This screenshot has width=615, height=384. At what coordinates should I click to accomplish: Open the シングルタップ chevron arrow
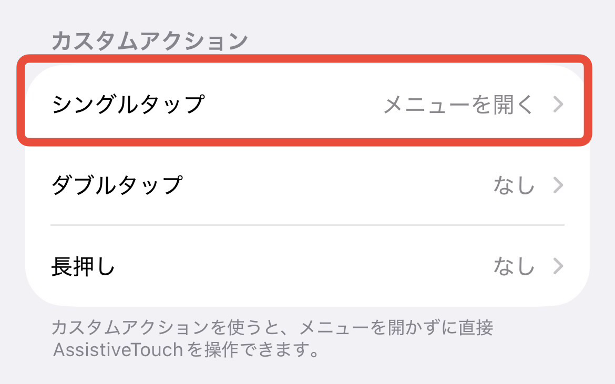[x=558, y=105]
